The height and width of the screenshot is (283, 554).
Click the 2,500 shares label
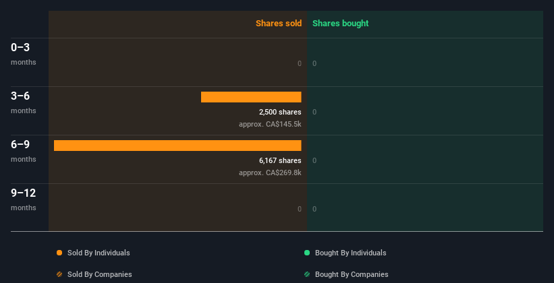[280, 112]
